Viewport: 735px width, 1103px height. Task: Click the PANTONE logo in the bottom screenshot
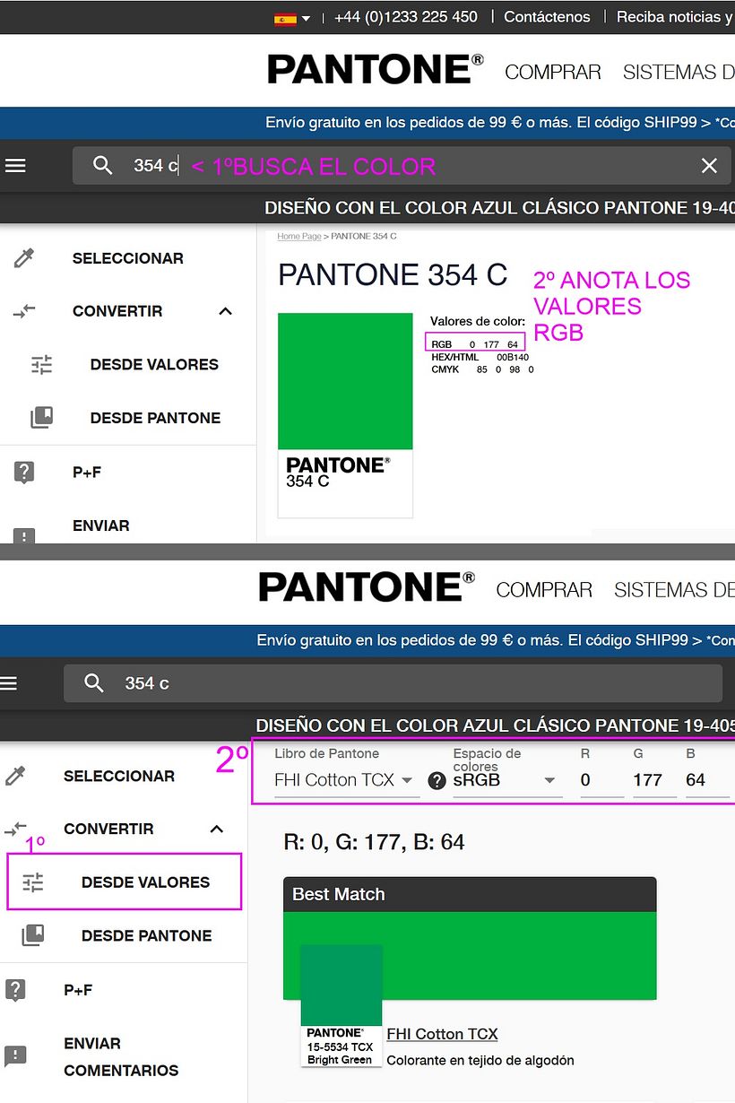366,587
